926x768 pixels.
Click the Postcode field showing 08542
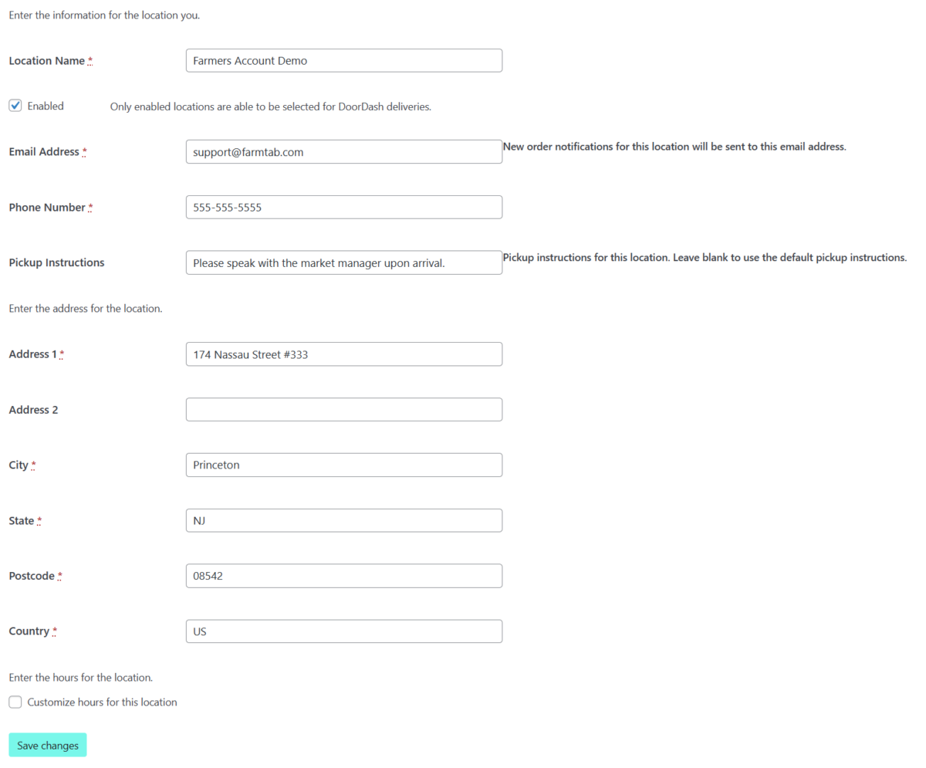[343, 576]
